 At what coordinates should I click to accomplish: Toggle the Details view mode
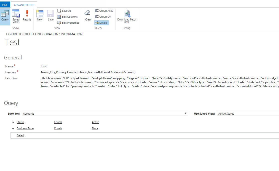tap(101, 22)
